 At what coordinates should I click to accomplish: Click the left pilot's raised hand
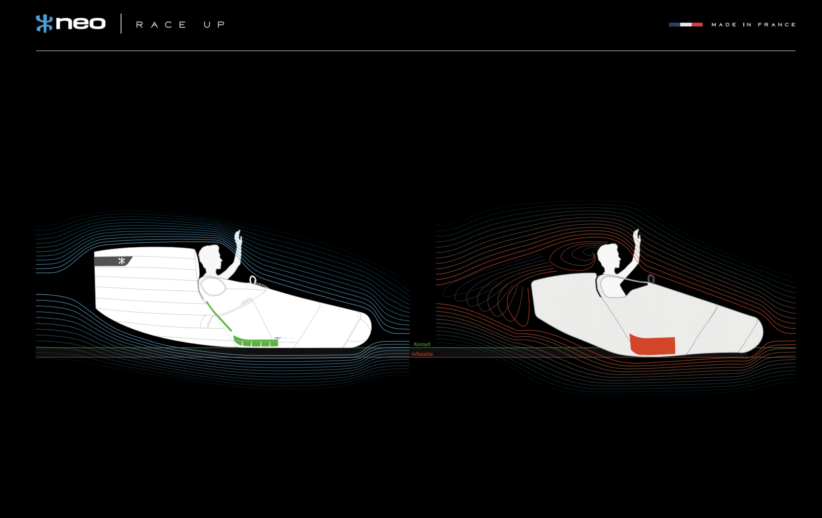(x=238, y=237)
